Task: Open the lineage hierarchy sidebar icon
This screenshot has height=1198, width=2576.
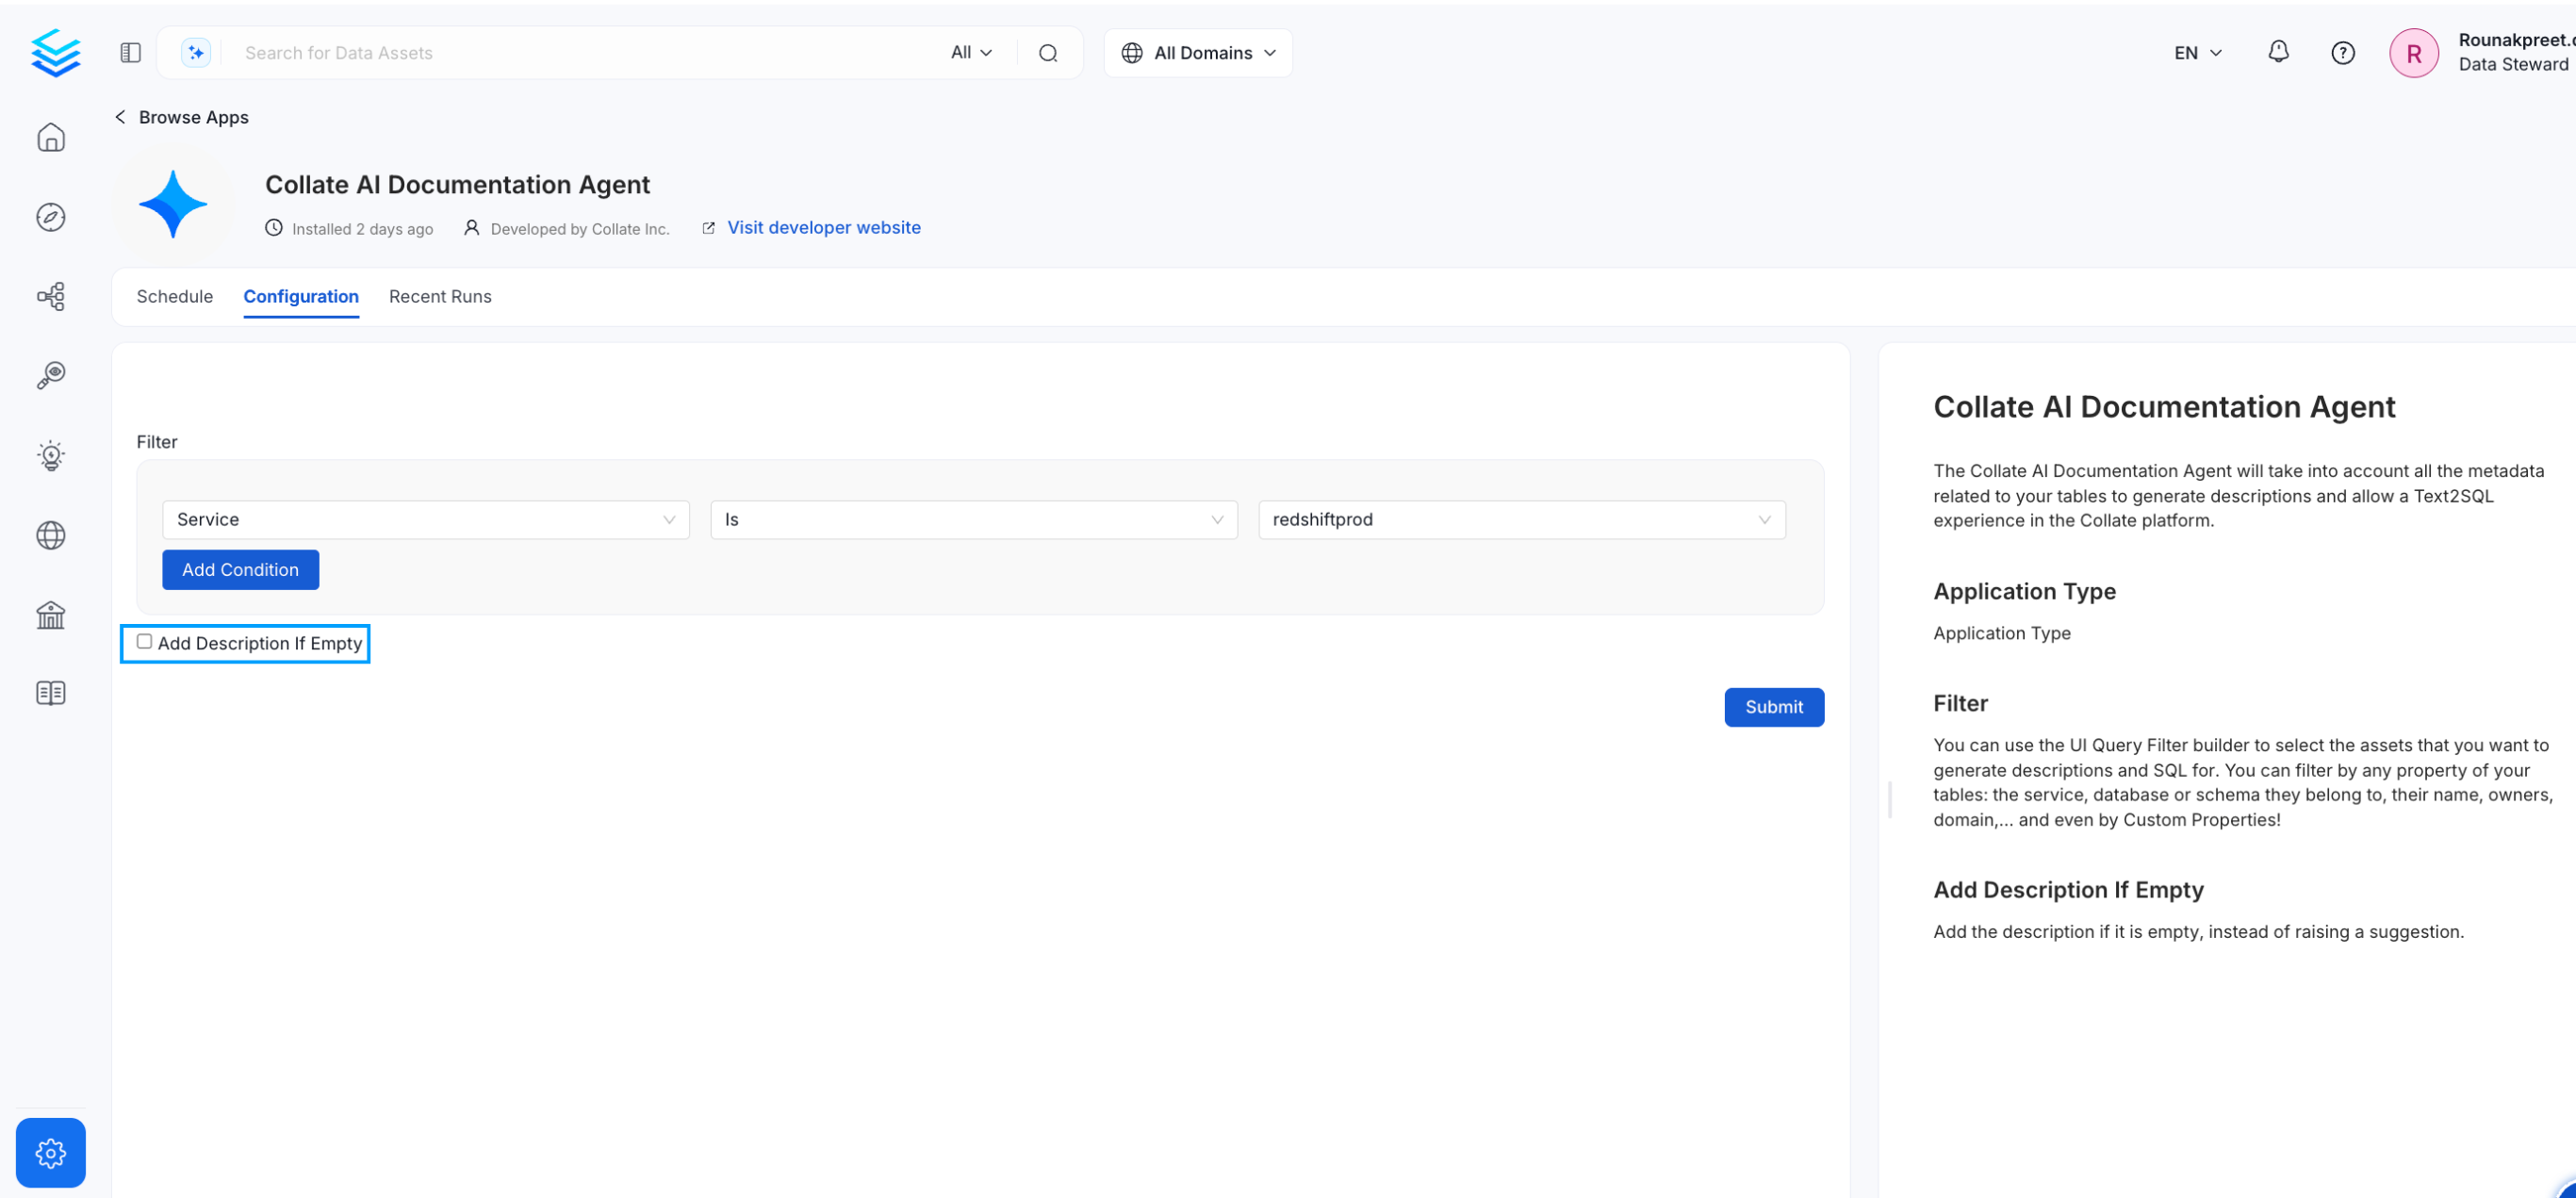Action: [51, 296]
